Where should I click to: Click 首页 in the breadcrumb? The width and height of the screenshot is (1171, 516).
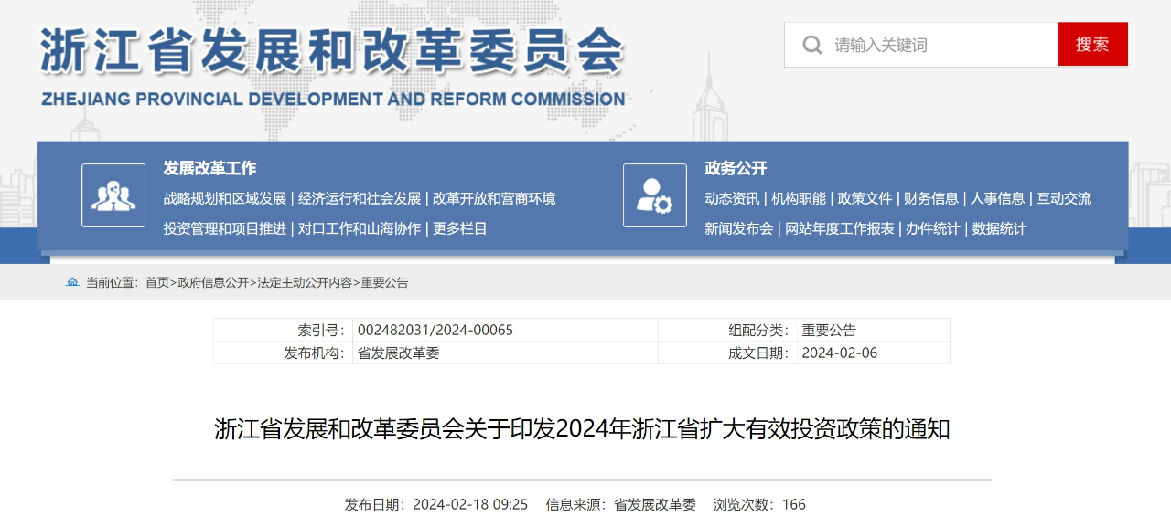point(157,283)
